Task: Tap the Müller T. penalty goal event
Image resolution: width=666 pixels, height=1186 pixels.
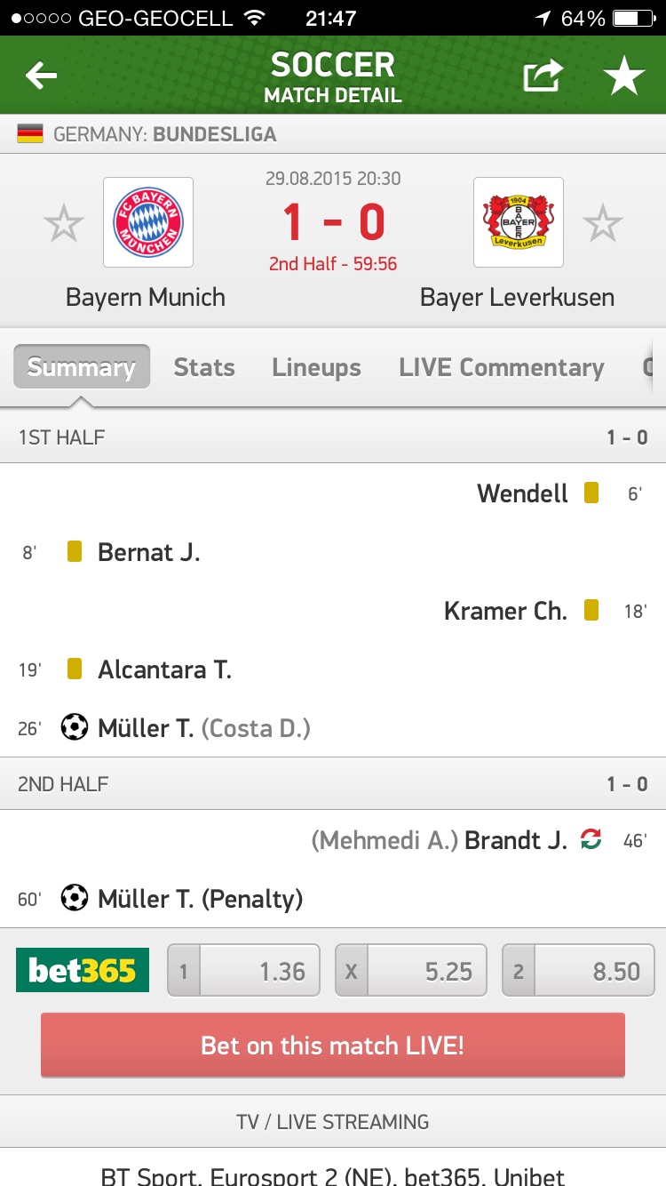Action: tap(200, 899)
